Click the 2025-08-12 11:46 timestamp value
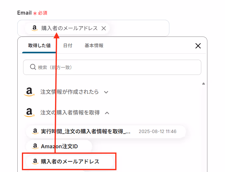The width and height of the screenshot is (225, 172). coord(157,132)
